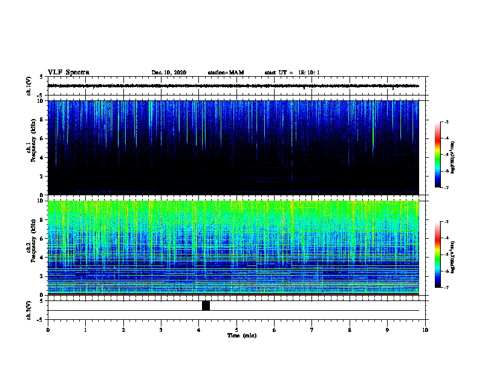Click time axis tick label "3"
Viewport: 479px width, 370px height.
coord(161,330)
